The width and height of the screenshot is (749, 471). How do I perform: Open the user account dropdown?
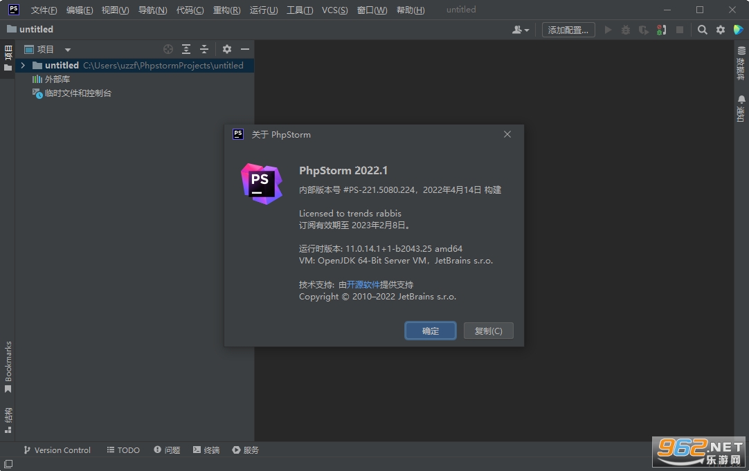(x=520, y=30)
